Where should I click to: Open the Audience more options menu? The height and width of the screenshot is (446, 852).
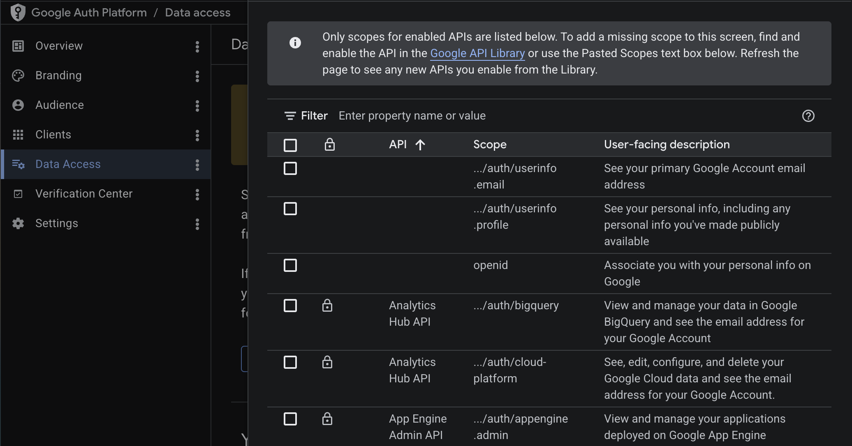point(197,106)
